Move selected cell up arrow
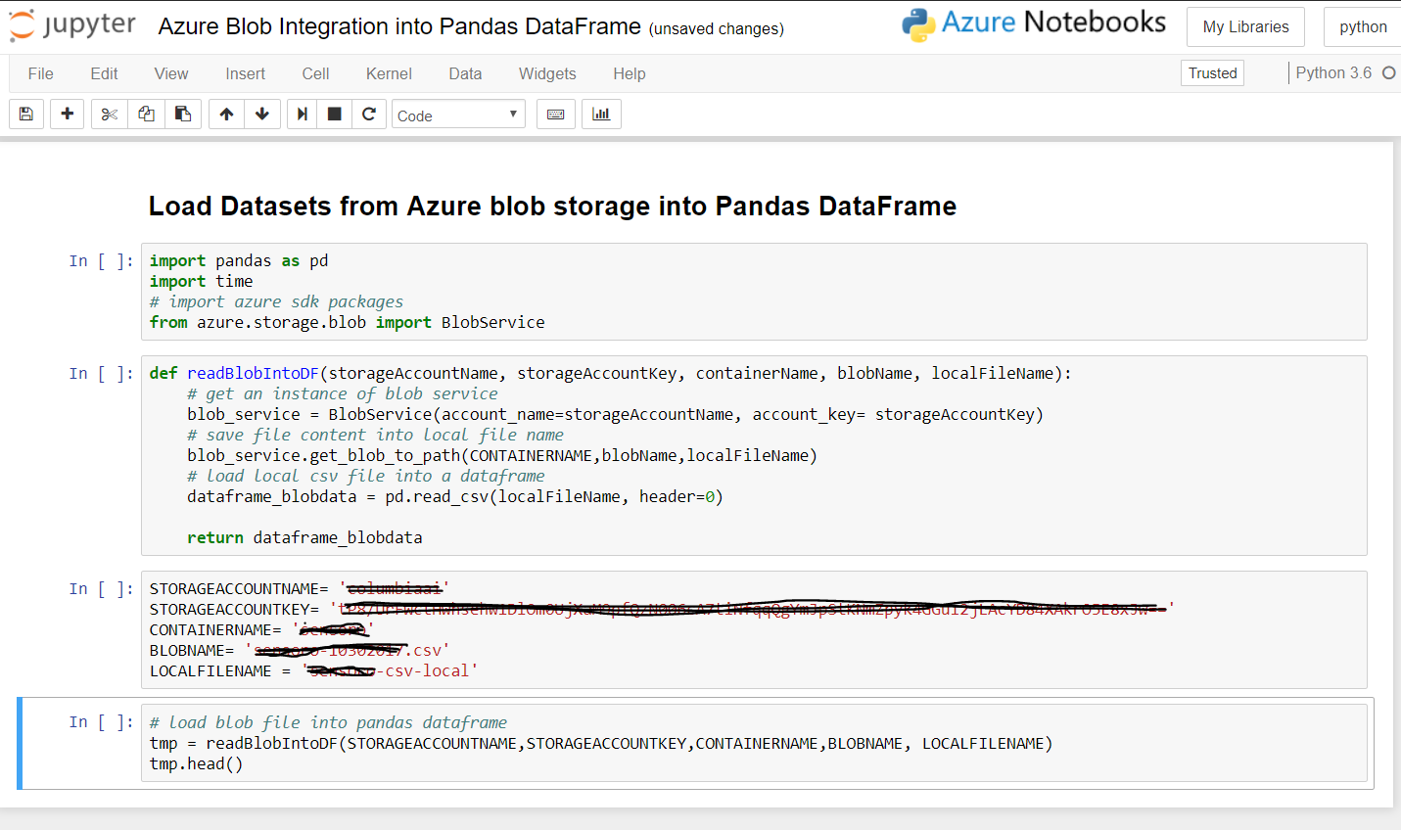This screenshot has width=1401, height=830. point(226,115)
